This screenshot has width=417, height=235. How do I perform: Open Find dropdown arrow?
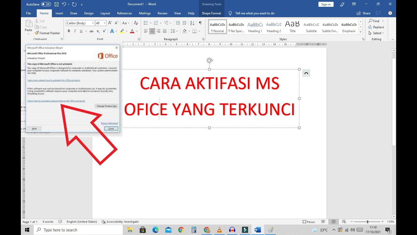tap(383, 21)
